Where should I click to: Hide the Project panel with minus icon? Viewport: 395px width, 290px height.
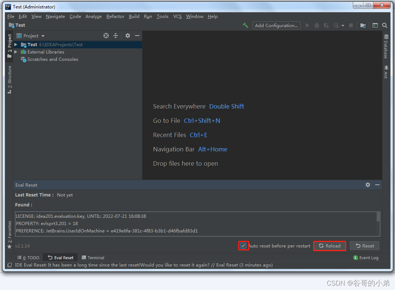click(x=137, y=36)
